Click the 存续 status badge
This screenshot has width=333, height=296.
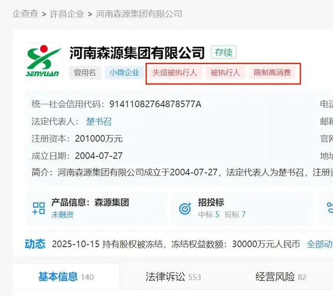[223, 52]
